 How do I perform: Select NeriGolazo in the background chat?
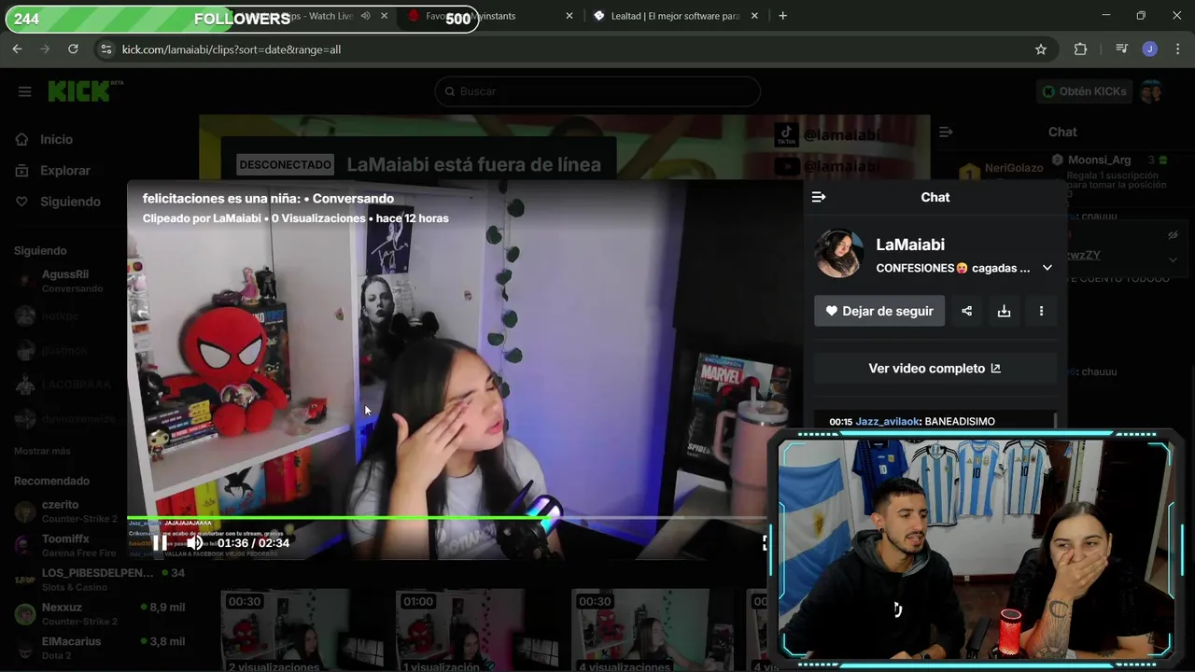tap(1014, 168)
